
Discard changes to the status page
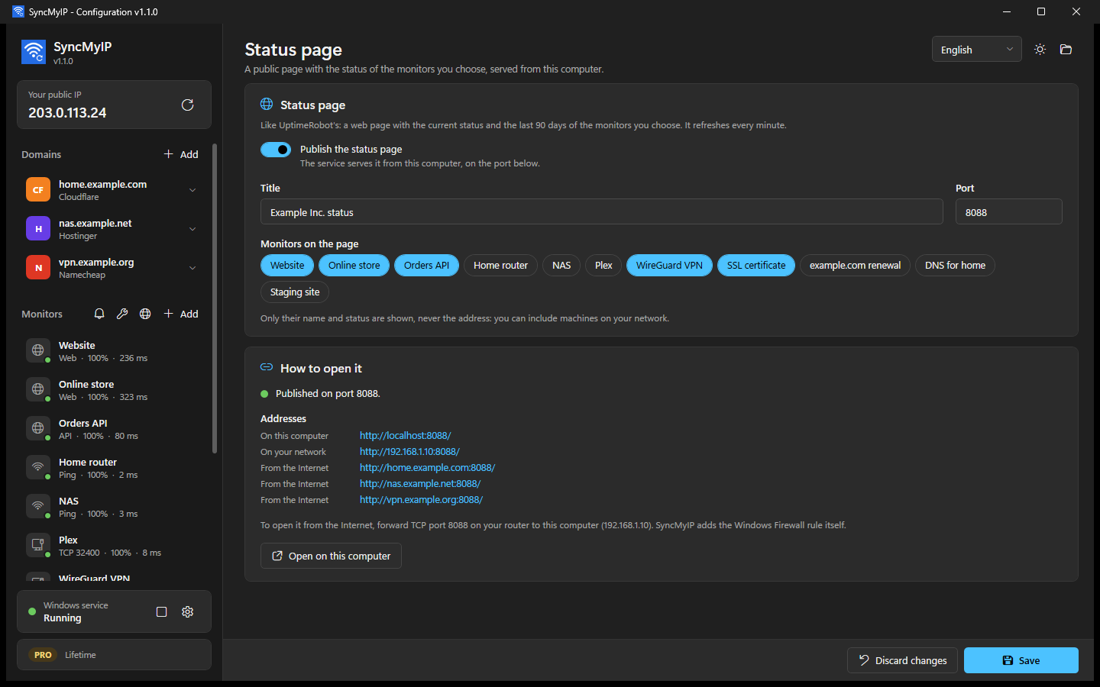(903, 660)
